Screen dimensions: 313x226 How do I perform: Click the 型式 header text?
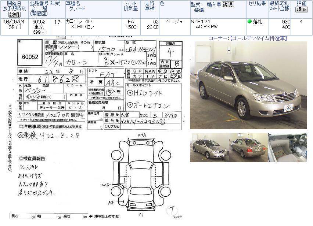point(195,4)
